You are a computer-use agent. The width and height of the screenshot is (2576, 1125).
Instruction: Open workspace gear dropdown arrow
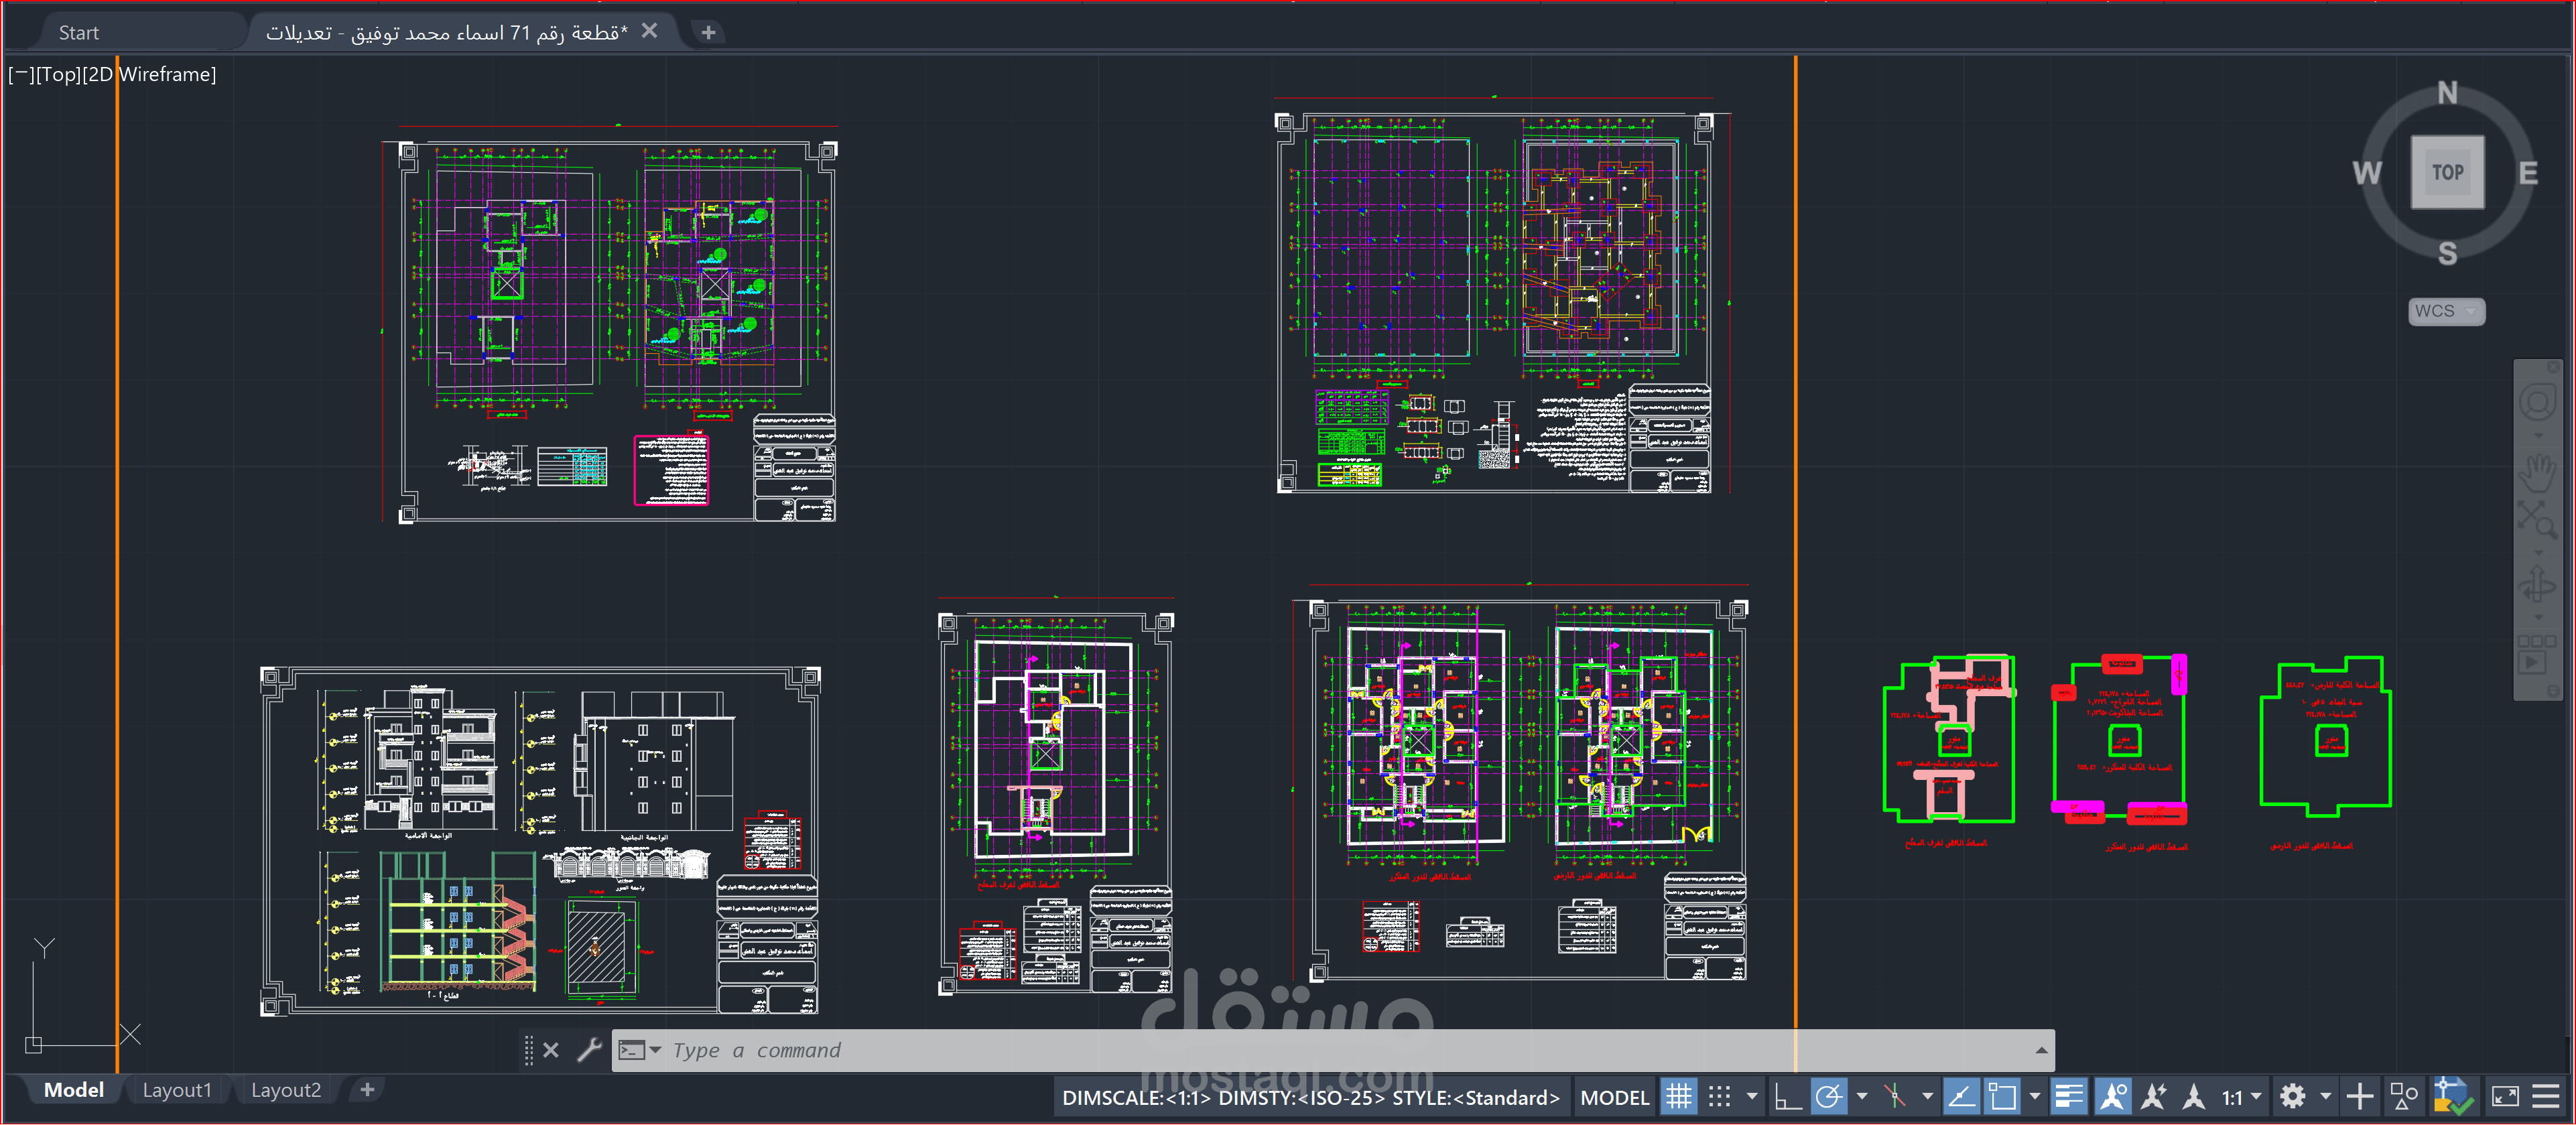(x=2325, y=1097)
